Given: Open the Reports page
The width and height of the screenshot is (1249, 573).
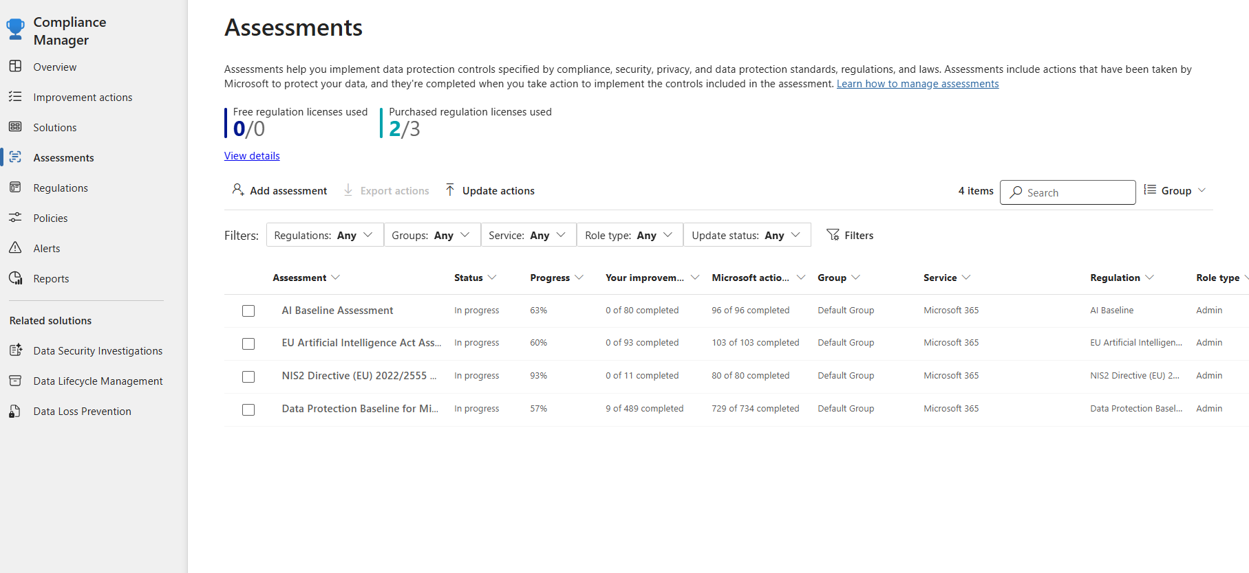Looking at the screenshot, I should point(51,278).
